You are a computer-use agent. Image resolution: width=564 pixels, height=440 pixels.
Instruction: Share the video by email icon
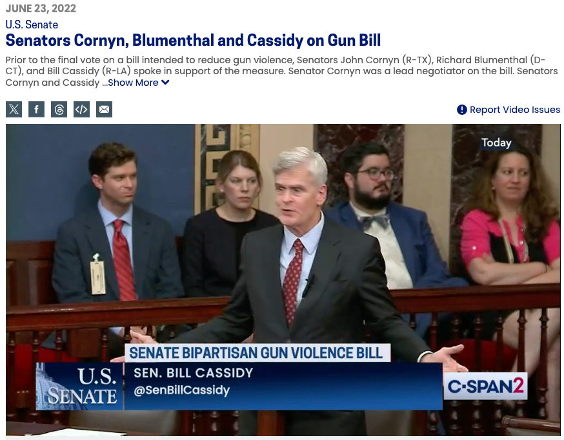click(104, 110)
